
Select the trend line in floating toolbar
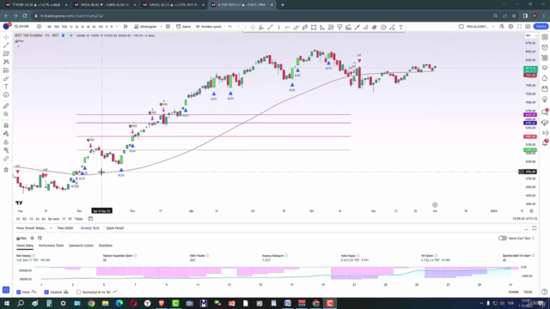click(x=270, y=27)
